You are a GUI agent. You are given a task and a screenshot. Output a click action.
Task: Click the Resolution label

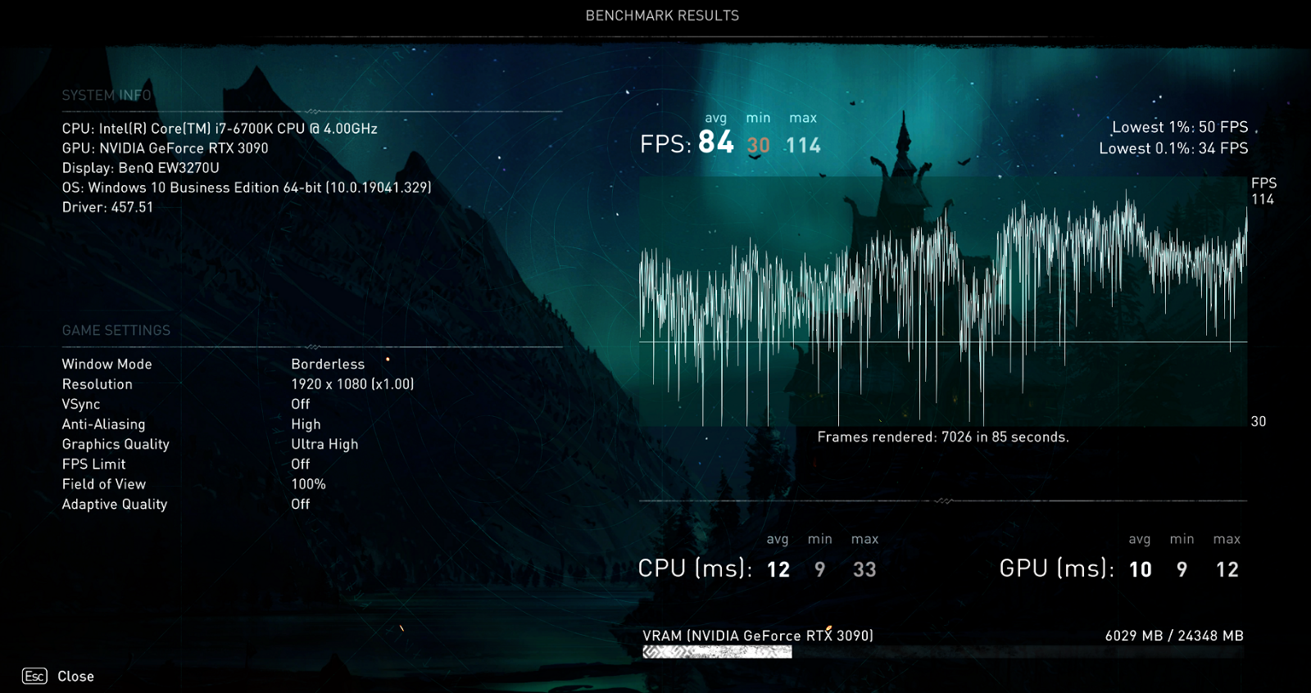pyautogui.click(x=98, y=384)
